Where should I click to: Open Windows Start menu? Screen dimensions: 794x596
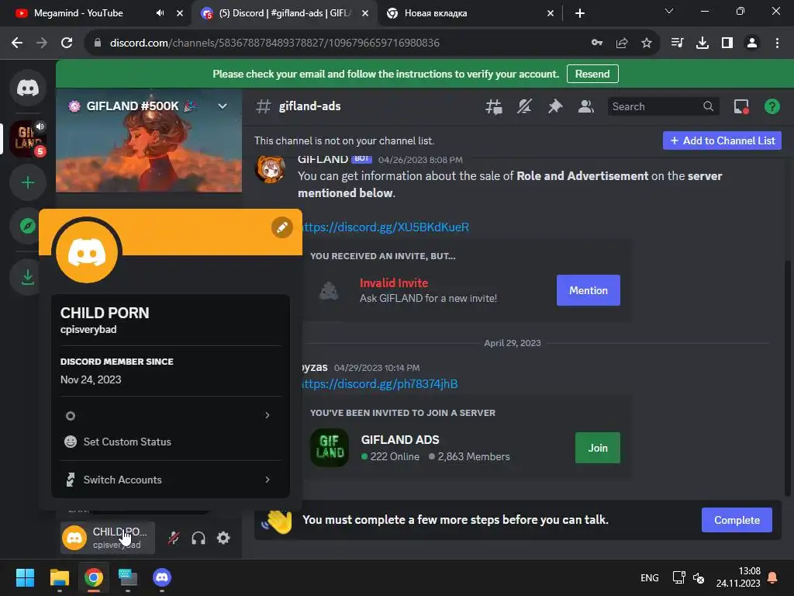(x=25, y=577)
